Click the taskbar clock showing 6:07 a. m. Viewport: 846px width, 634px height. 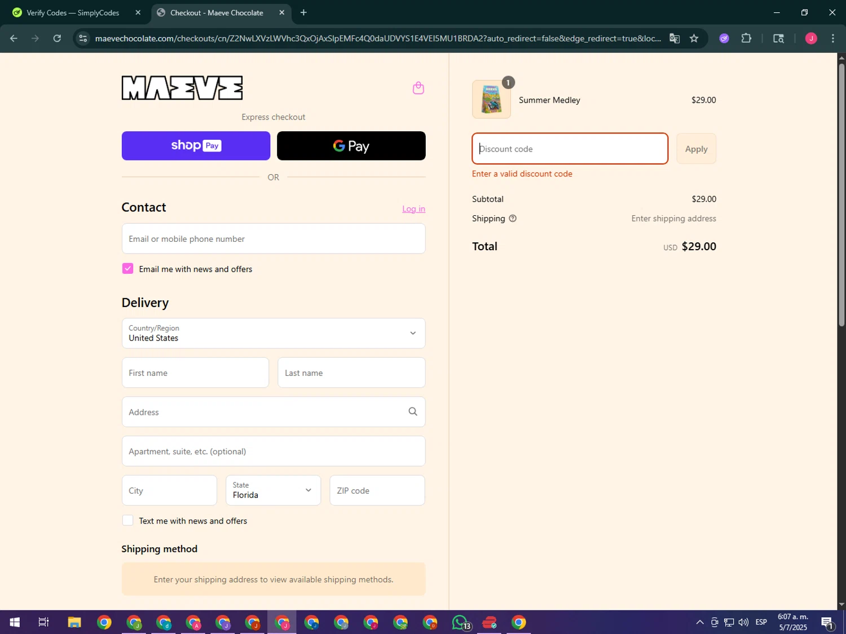point(792,622)
